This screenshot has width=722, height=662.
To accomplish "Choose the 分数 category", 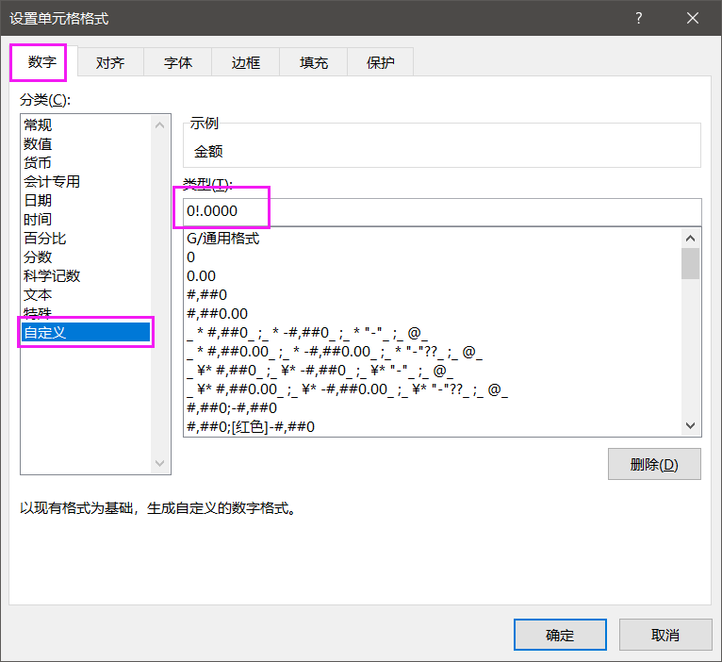I will [x=86, y=257].
